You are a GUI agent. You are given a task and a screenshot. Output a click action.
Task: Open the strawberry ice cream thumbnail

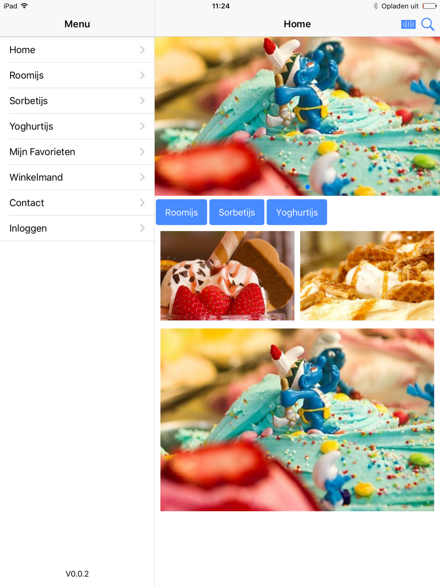click(227, 275)
